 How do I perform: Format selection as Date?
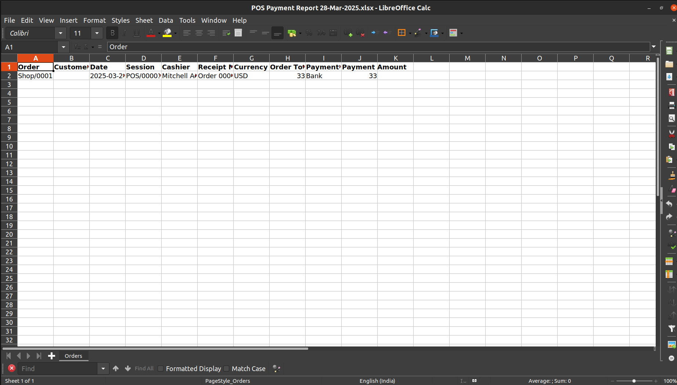point(333,33)
